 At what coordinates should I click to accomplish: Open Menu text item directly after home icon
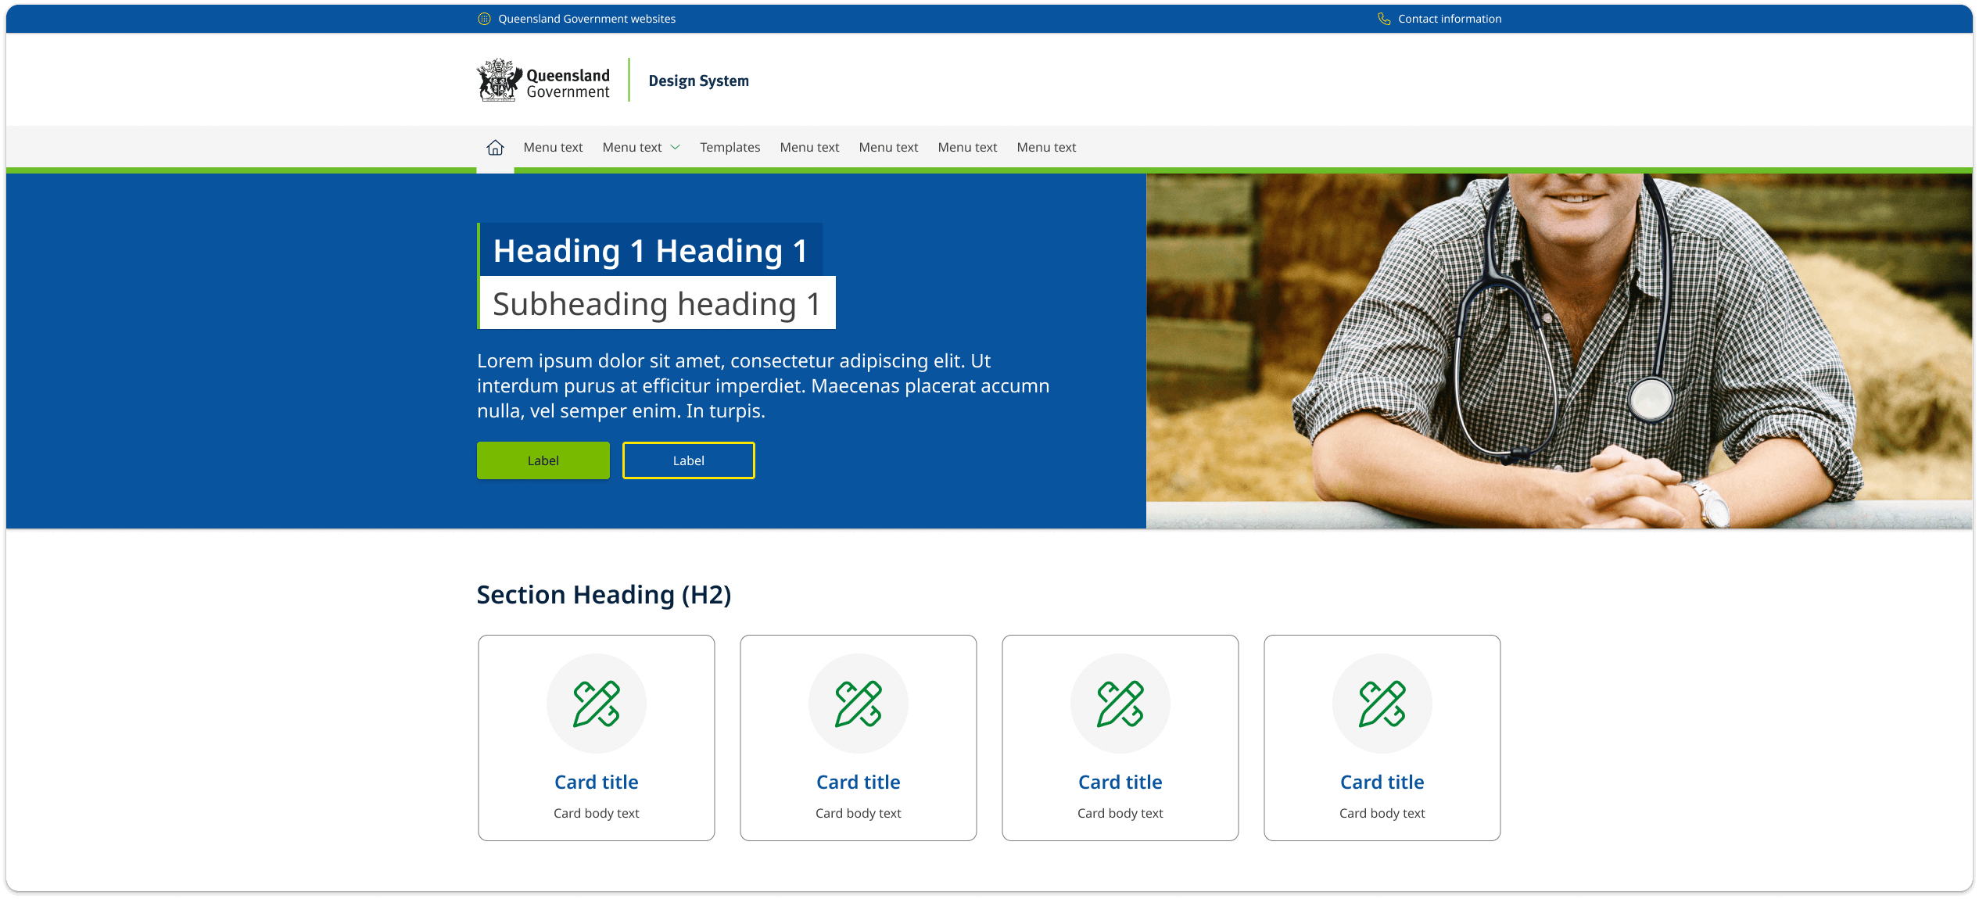pos(553,147)
